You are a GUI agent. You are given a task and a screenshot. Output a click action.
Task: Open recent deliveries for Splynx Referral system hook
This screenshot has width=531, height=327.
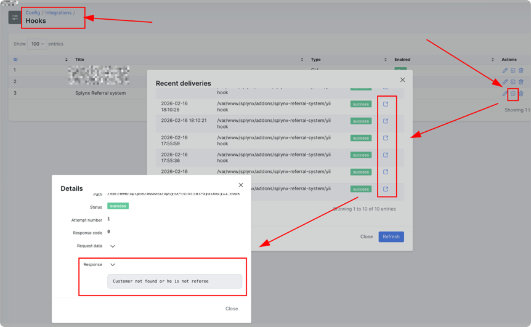click(513, 94)
